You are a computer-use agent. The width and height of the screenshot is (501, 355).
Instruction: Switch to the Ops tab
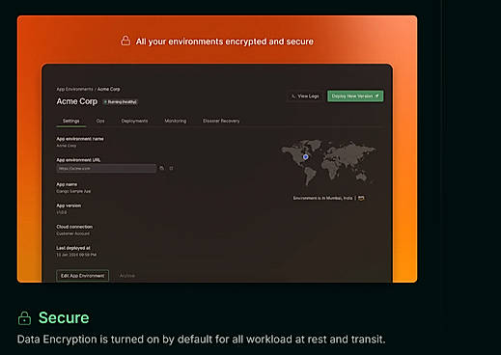[100, 121]
